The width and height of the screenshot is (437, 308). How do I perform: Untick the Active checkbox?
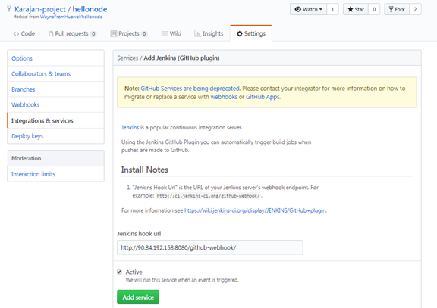pos(120,272)
